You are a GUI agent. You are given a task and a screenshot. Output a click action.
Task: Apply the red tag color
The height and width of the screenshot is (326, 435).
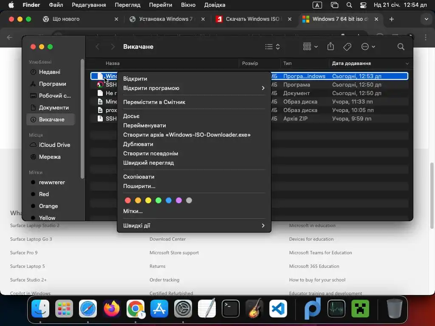point(128,200)
